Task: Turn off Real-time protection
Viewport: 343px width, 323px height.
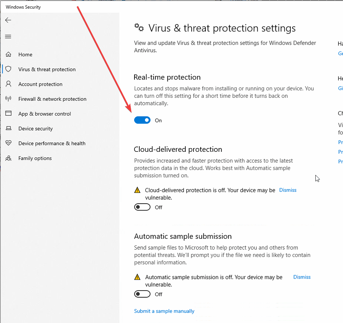Action: (x=142, y=120)
